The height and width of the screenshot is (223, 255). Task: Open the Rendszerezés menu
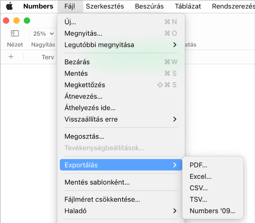pos(233,6)
